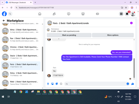Click the address bar URL
Viewport: 139px width, 104px height.
pyautogui.click(x=36, y=7)
